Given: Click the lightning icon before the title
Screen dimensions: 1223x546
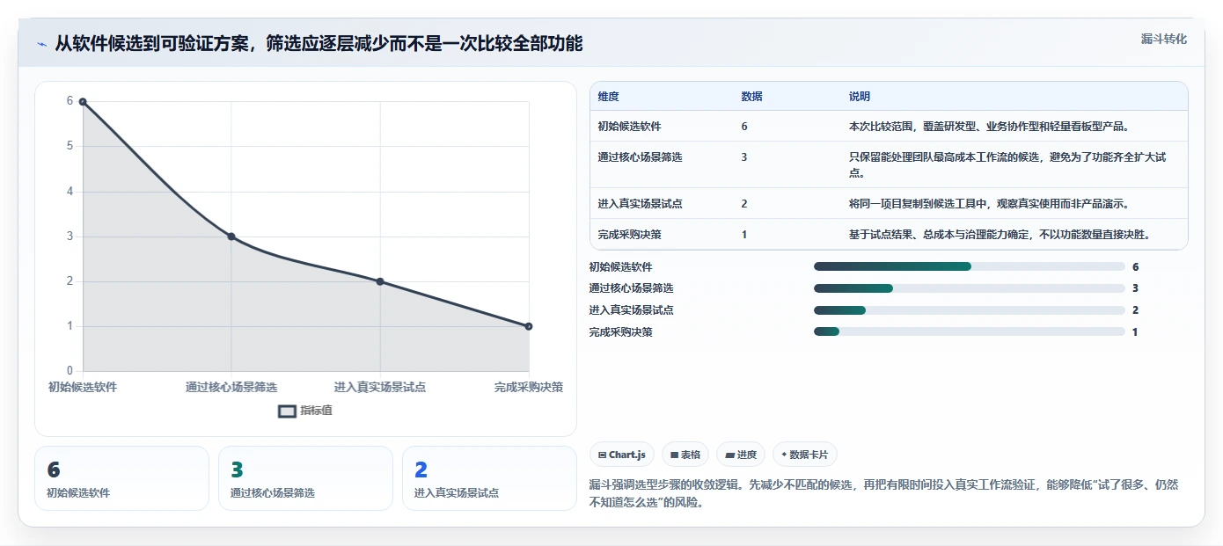Looking at the screenshot, I should coord(42,44).
